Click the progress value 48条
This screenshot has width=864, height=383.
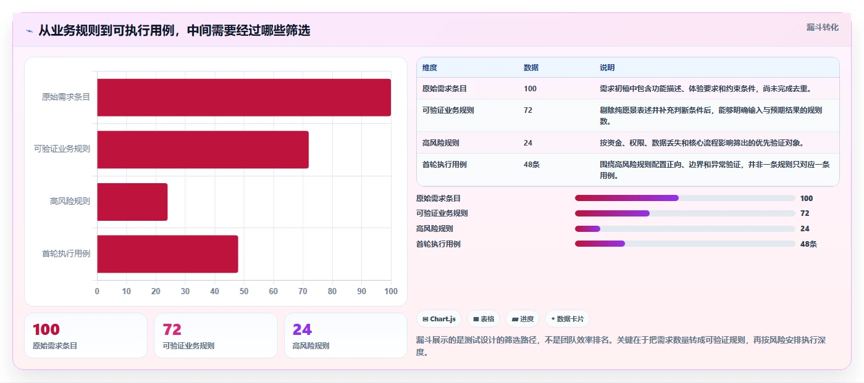(808, 244)
